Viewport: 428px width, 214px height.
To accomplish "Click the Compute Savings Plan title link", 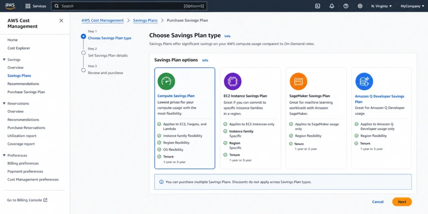I will coord(176,96).
